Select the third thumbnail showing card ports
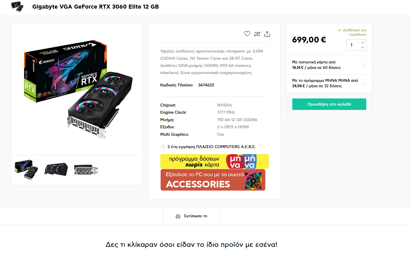The height and width of the screenshot is (254, 411). pyautogui.click(x=86, y=170)
